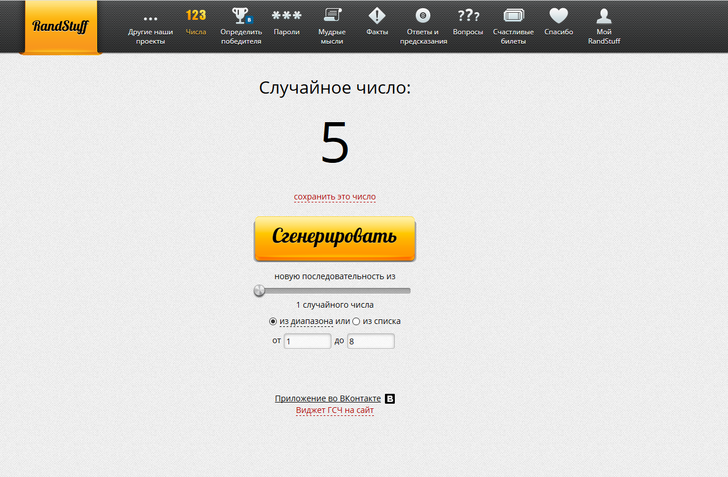The image size is (728, 477).
Task: Open the three-dots other projects icon
Action: (151, 19)
